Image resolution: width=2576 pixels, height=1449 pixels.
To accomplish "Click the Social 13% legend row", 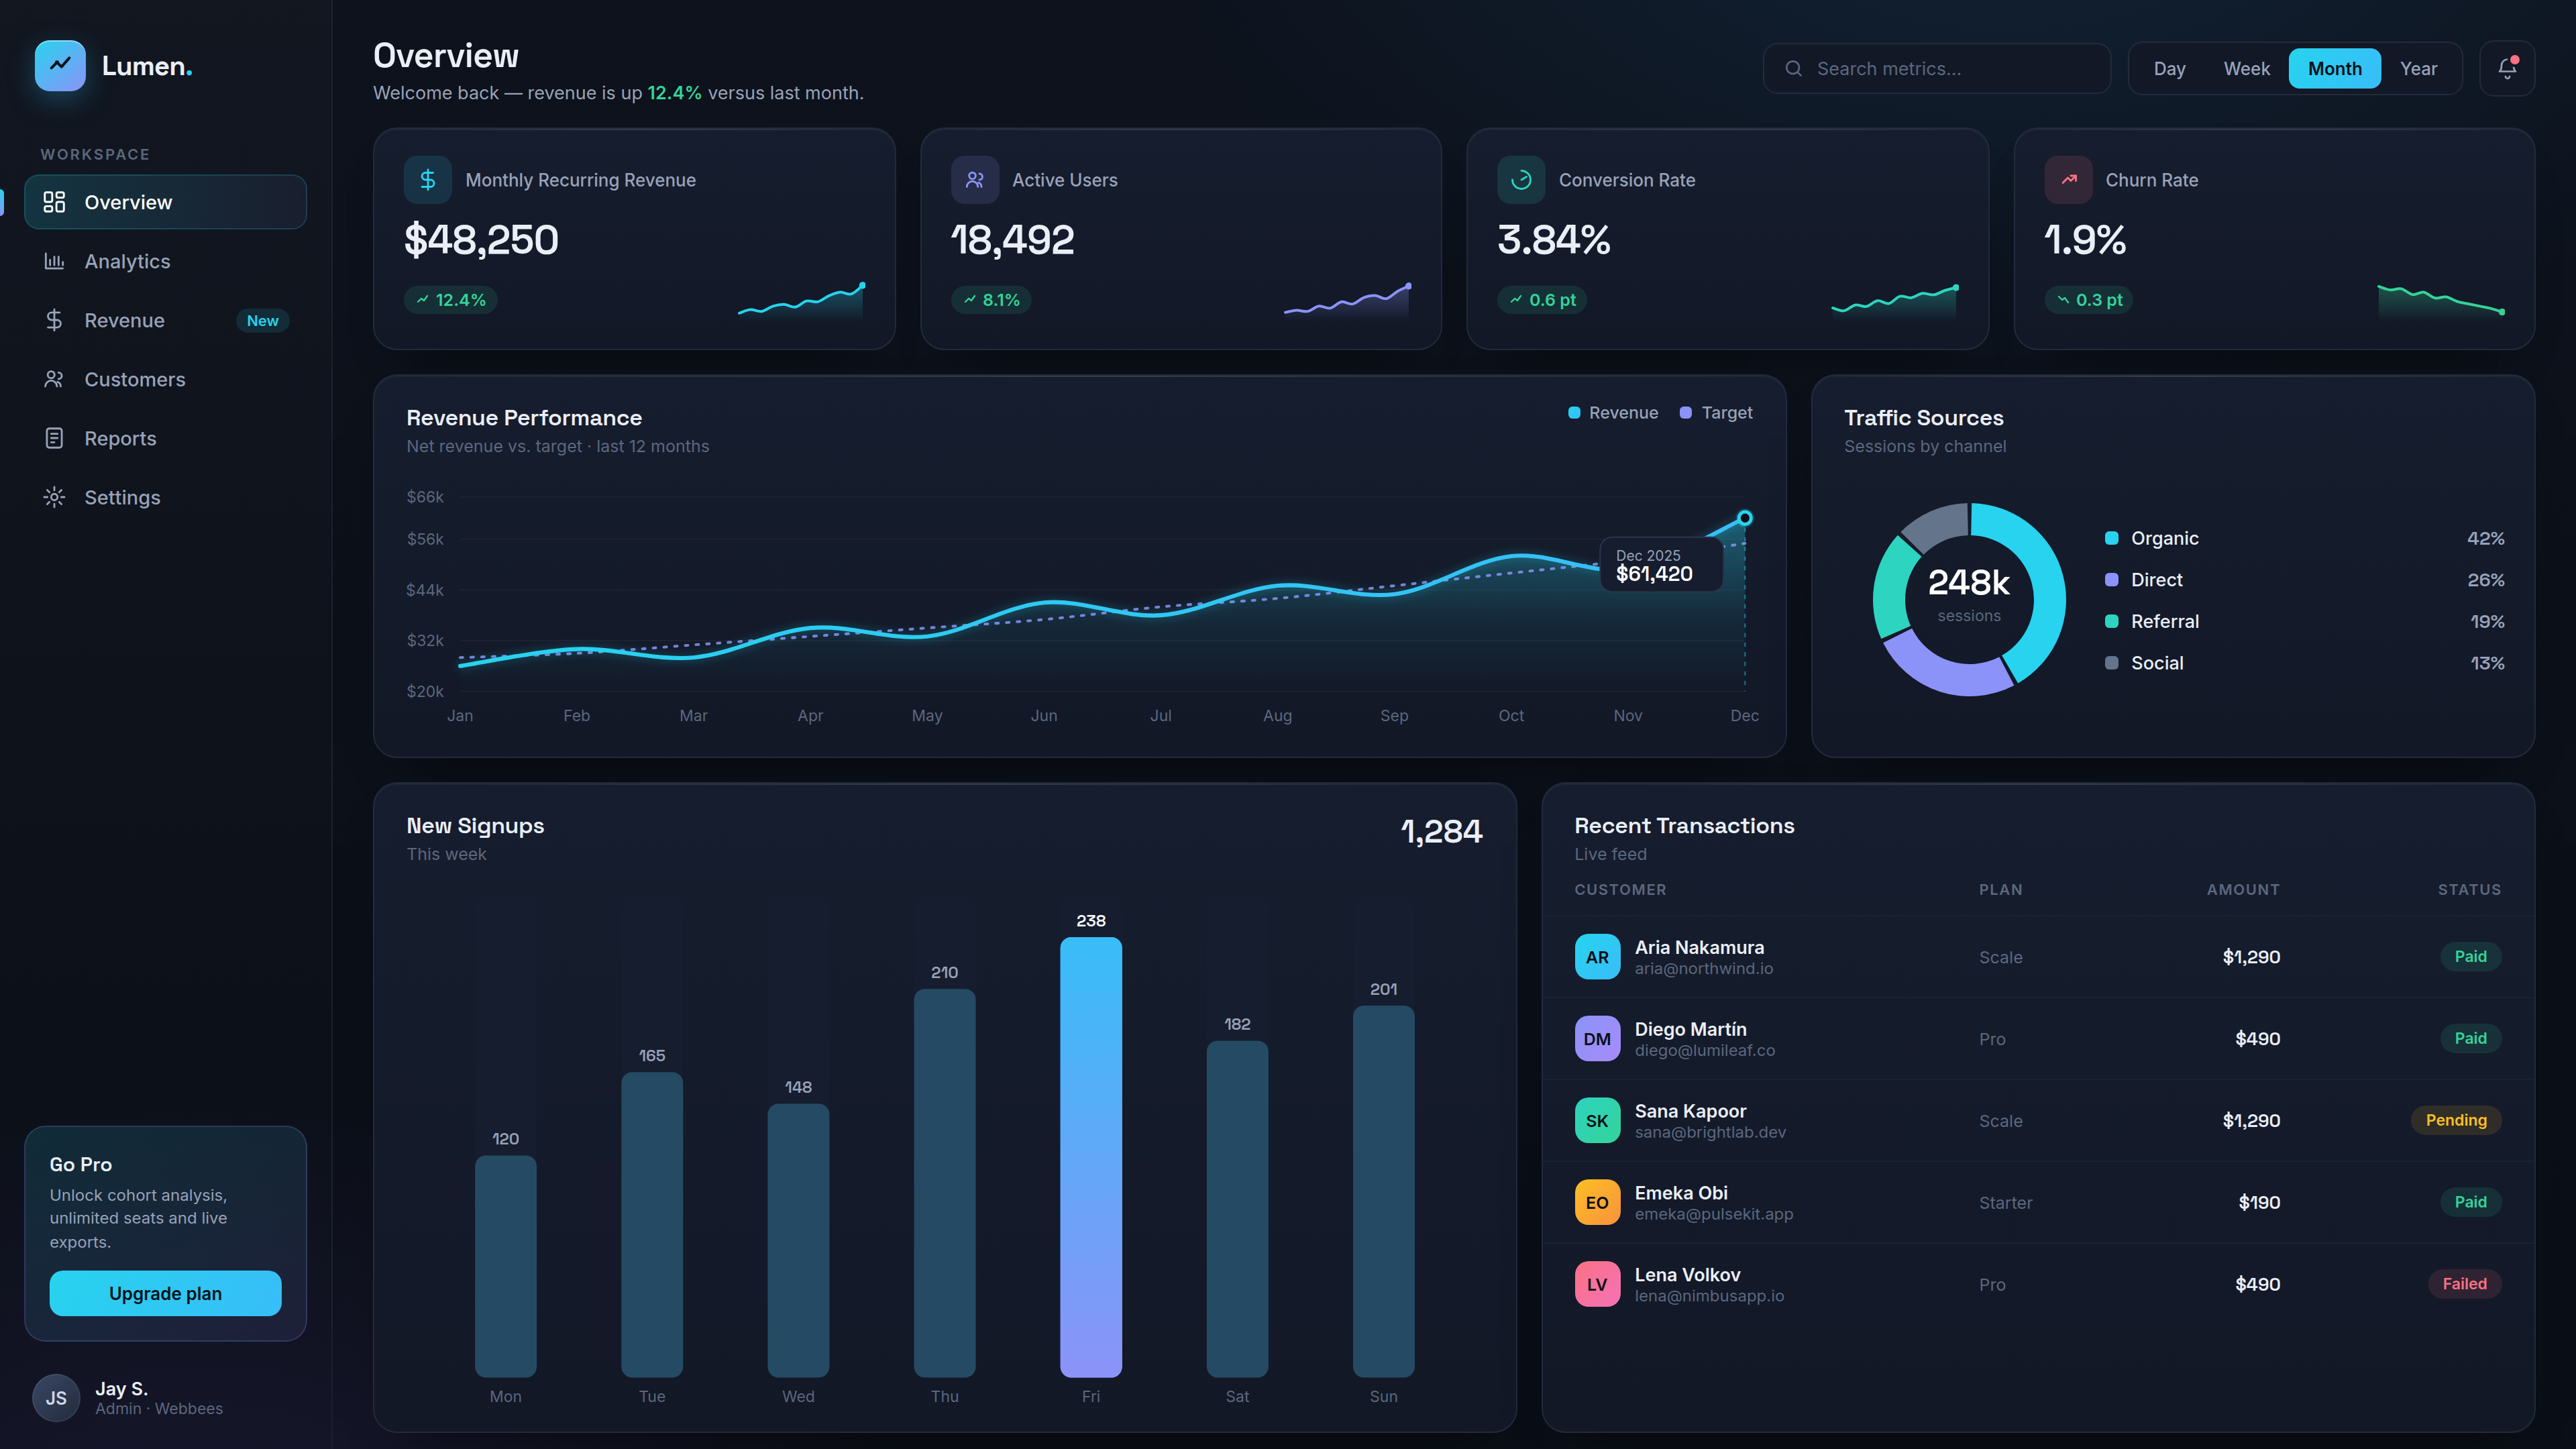I will (2304, 663).
